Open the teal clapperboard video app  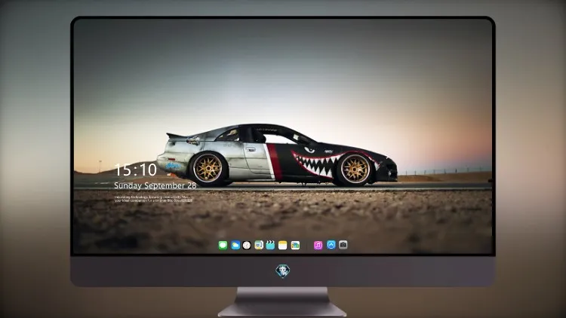pos(270,246)
